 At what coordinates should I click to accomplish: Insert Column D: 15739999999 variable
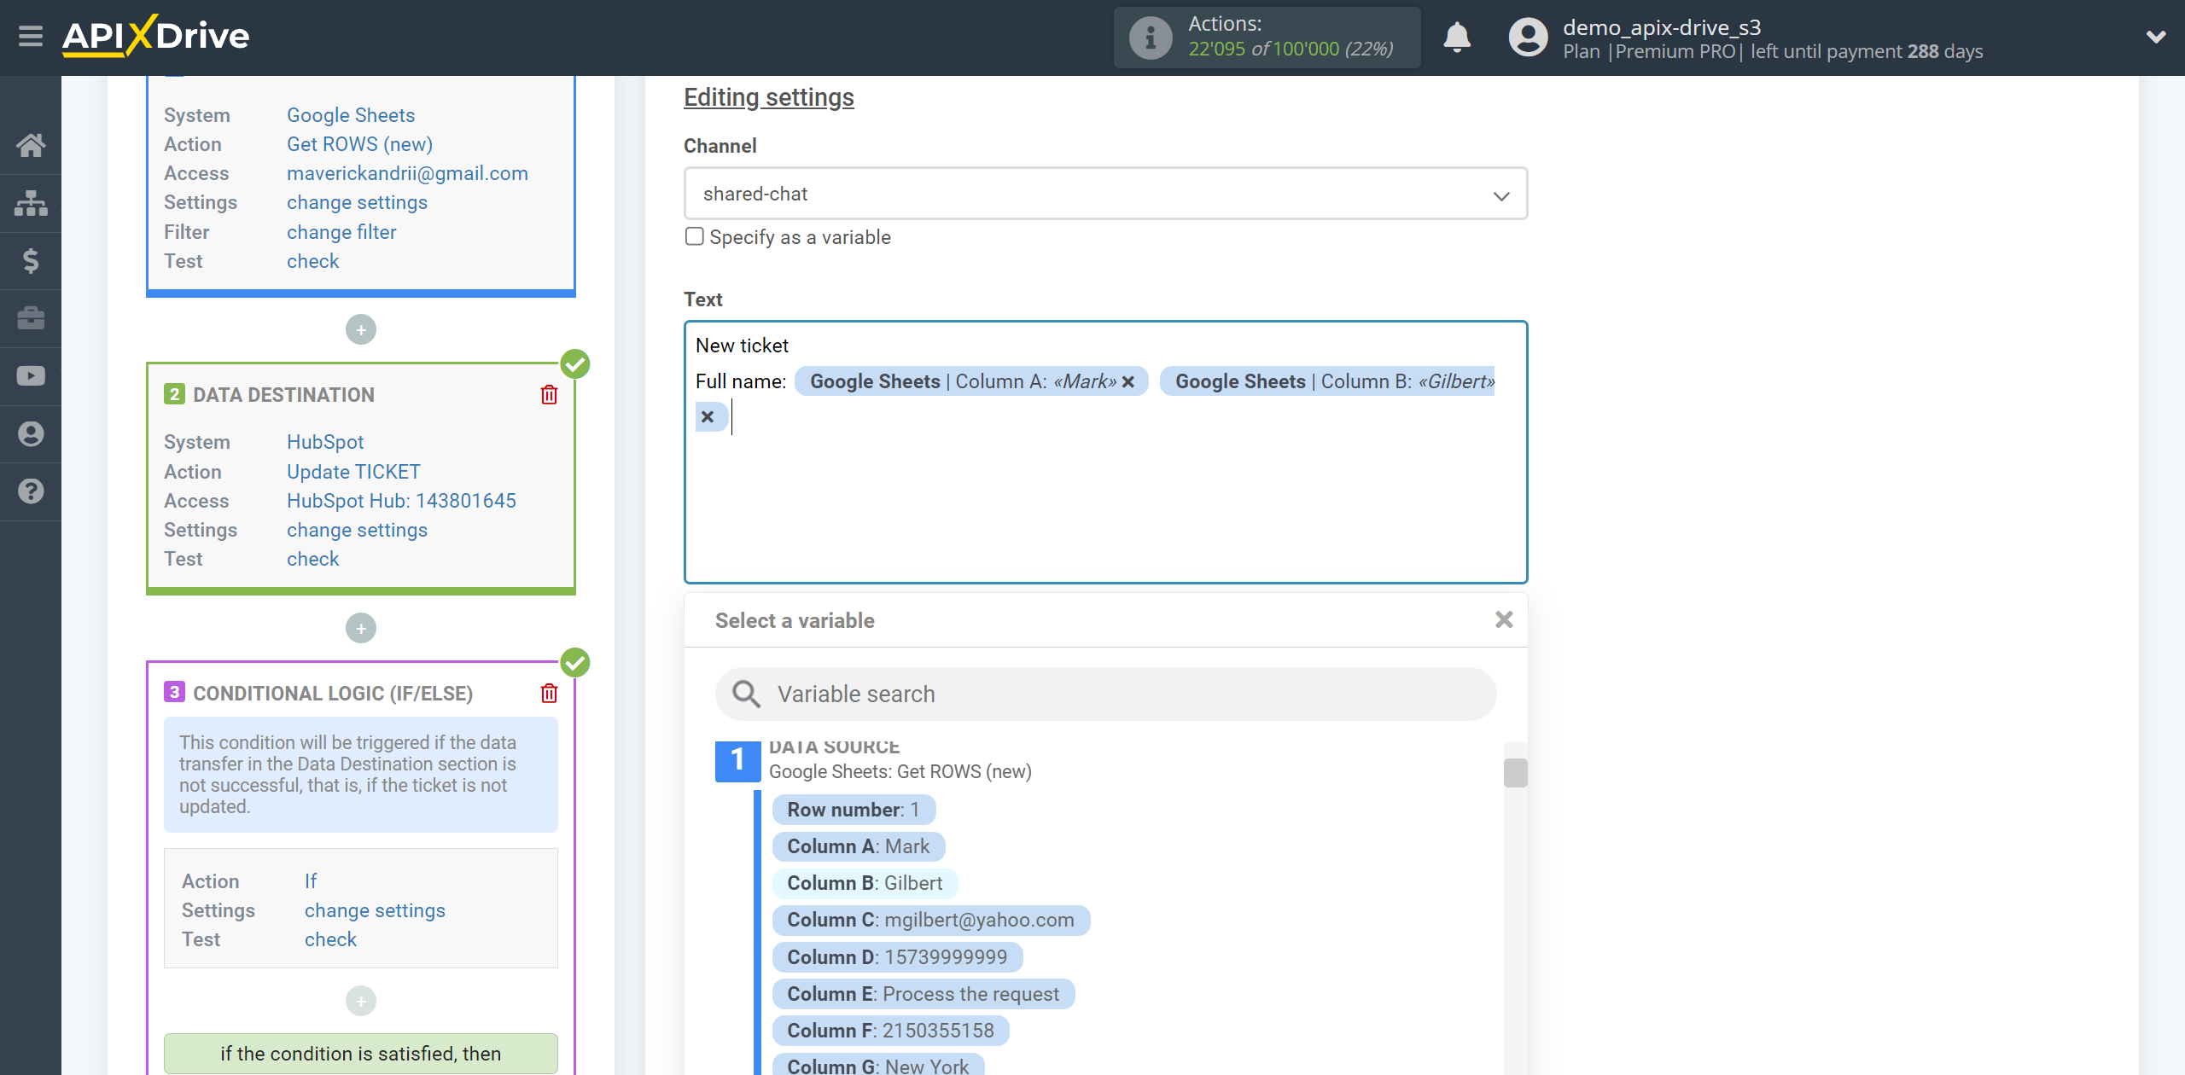[x=897, y=957]
